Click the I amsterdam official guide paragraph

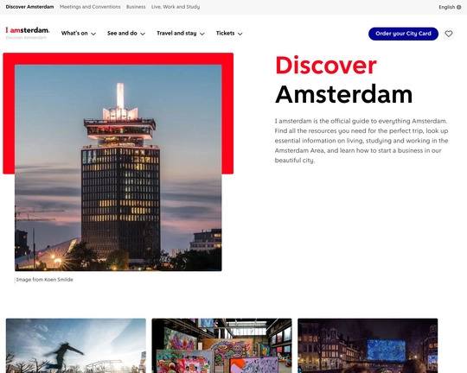tap(361, 141)
